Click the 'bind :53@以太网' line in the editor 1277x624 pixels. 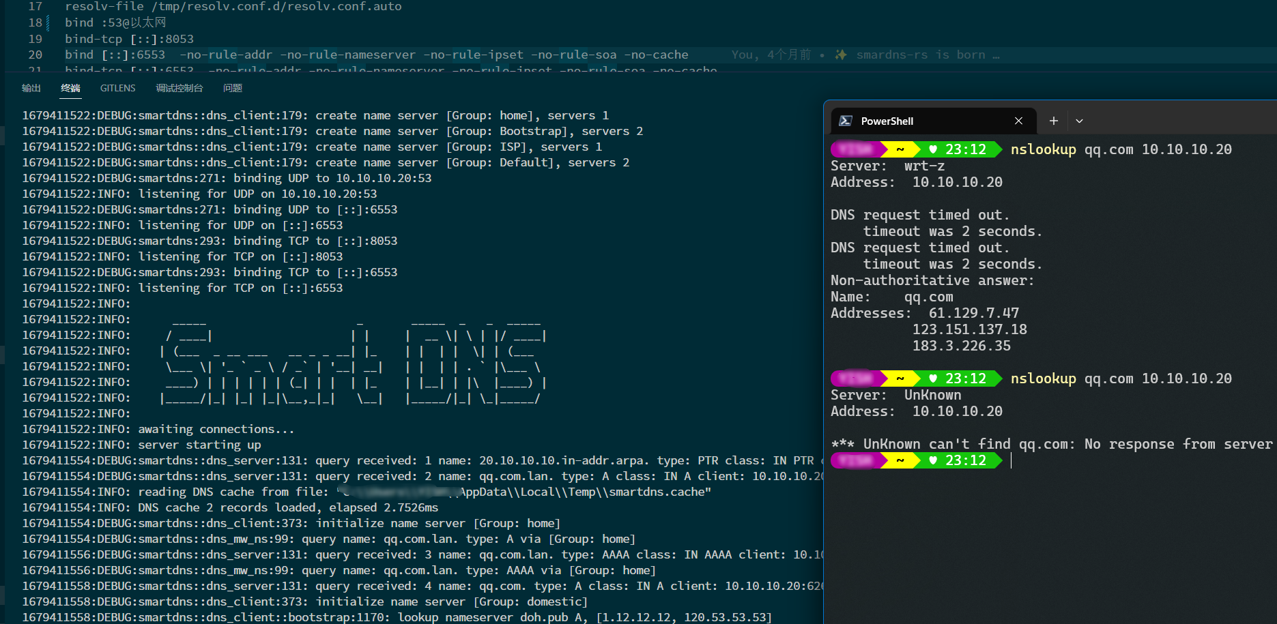point(115,23)
